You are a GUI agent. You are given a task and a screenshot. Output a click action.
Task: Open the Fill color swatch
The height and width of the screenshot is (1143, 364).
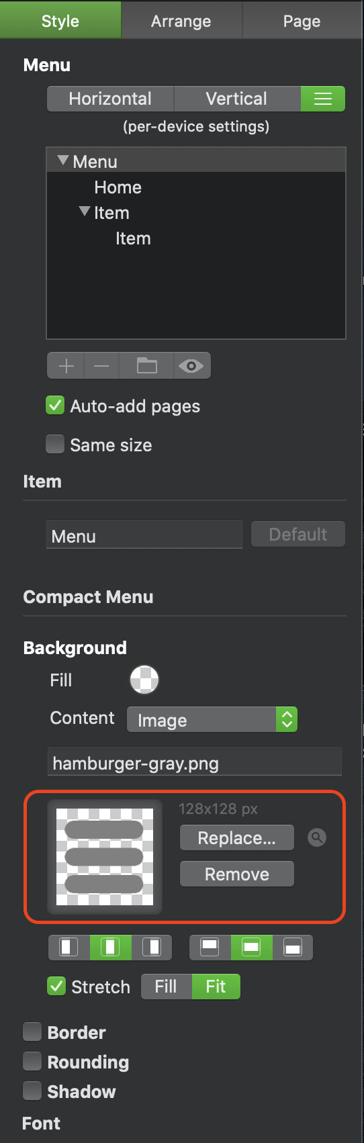tap(144, 680)
